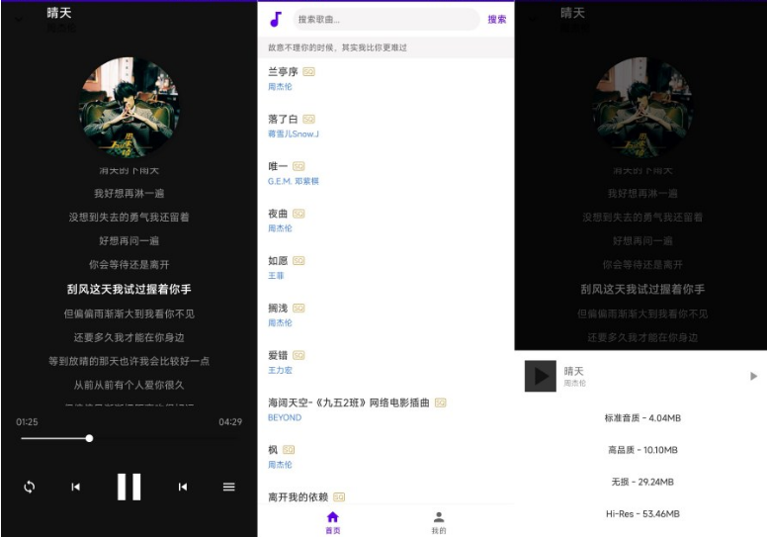Viewport: 767px width, 537px height.
Task: Focus the 搜索歌曲 search field
Action: pos(386,20)
